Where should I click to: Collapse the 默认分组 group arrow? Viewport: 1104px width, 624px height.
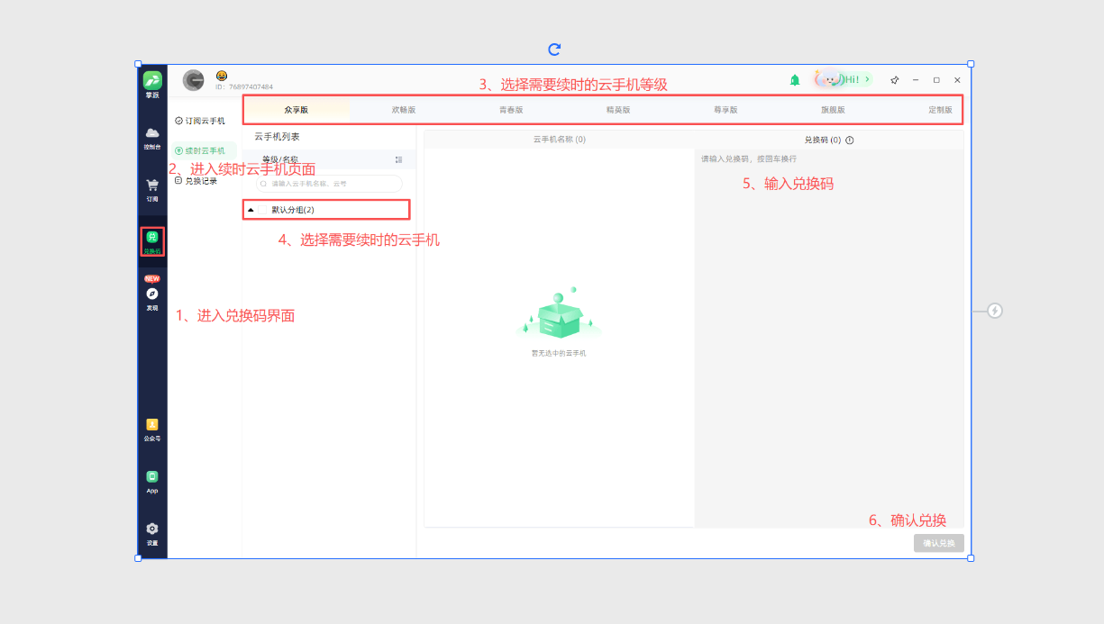pyautogui.click(x=251, y=210)
